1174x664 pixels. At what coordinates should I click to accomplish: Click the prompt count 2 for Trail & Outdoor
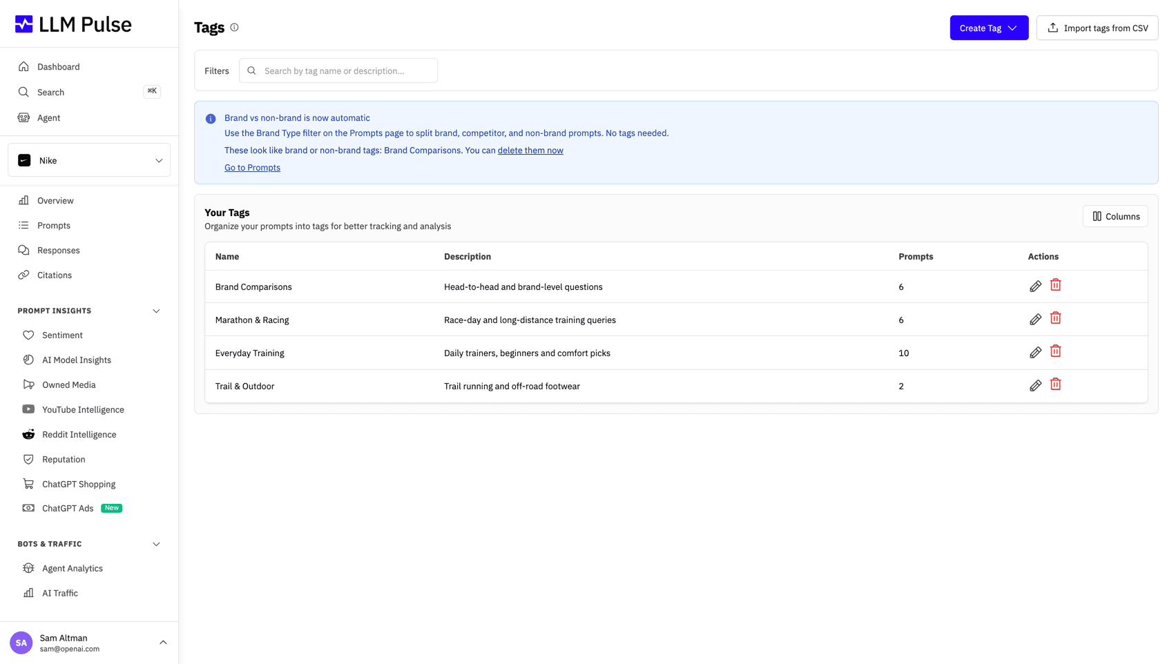point(901,387)
